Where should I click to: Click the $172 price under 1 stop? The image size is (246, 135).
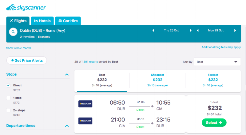16,103
